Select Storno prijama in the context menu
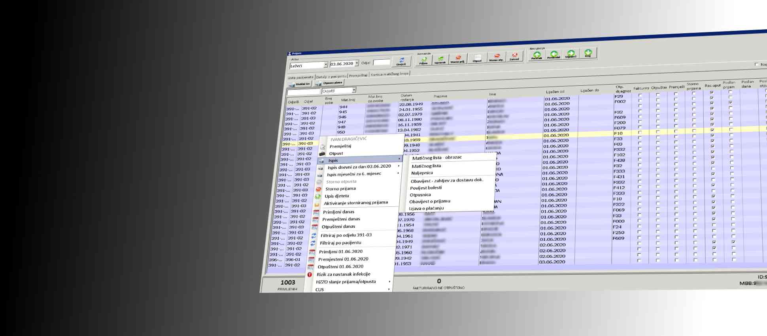767x336 pixels. coord(340,189)
